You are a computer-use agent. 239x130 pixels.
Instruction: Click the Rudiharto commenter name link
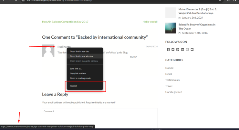point(64,47)
